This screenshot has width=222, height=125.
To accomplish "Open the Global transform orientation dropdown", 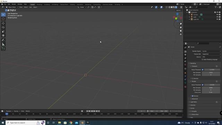I will pyautogui.click(x=82, y=7).
